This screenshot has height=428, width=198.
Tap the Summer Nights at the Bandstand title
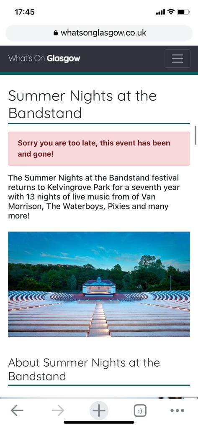point(82,104)
